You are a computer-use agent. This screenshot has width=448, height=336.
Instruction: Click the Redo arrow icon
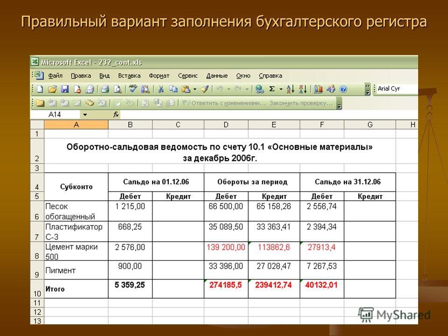pyautogui.click(x=238, y=89)
